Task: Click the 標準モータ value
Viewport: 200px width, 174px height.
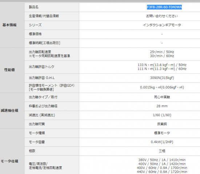Action: click(162, 133)
